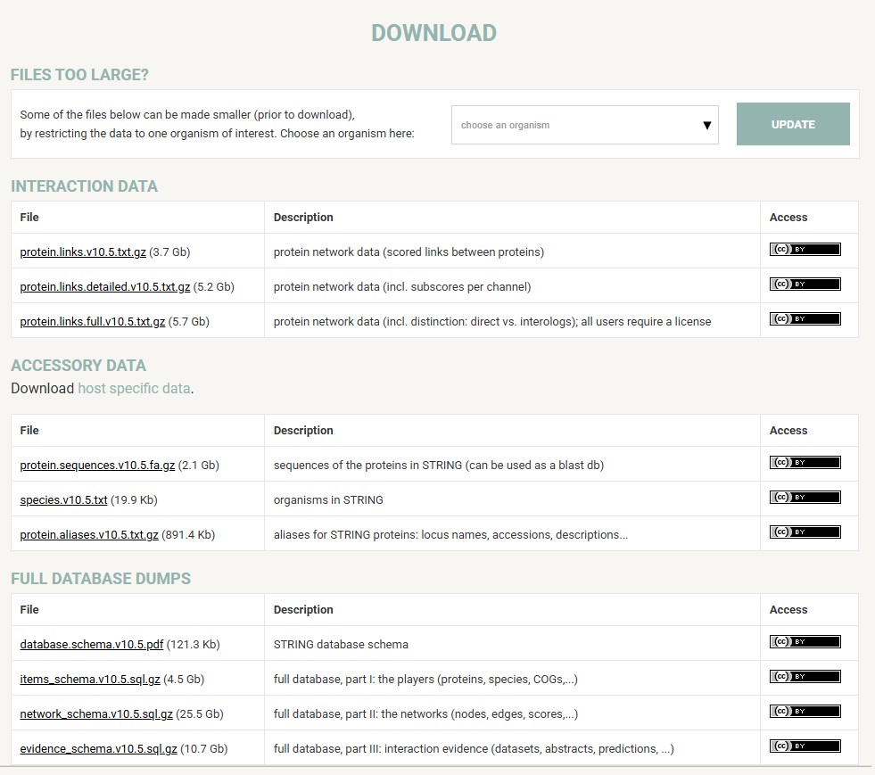The width and height of the screenshot is (875, 775).
Task: Select the text 'protein network data (scored links between proteins)'
Action: 409,252
